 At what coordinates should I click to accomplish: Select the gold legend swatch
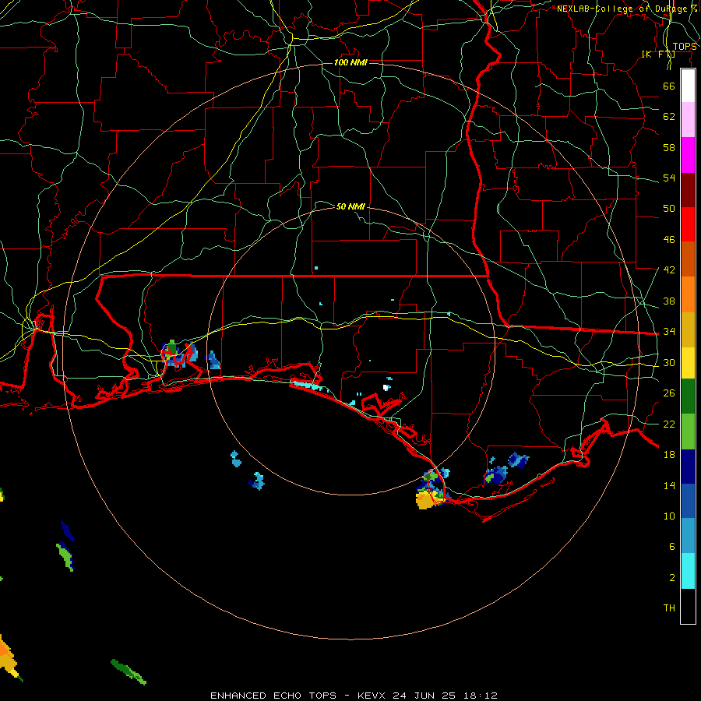click(688, 329)
